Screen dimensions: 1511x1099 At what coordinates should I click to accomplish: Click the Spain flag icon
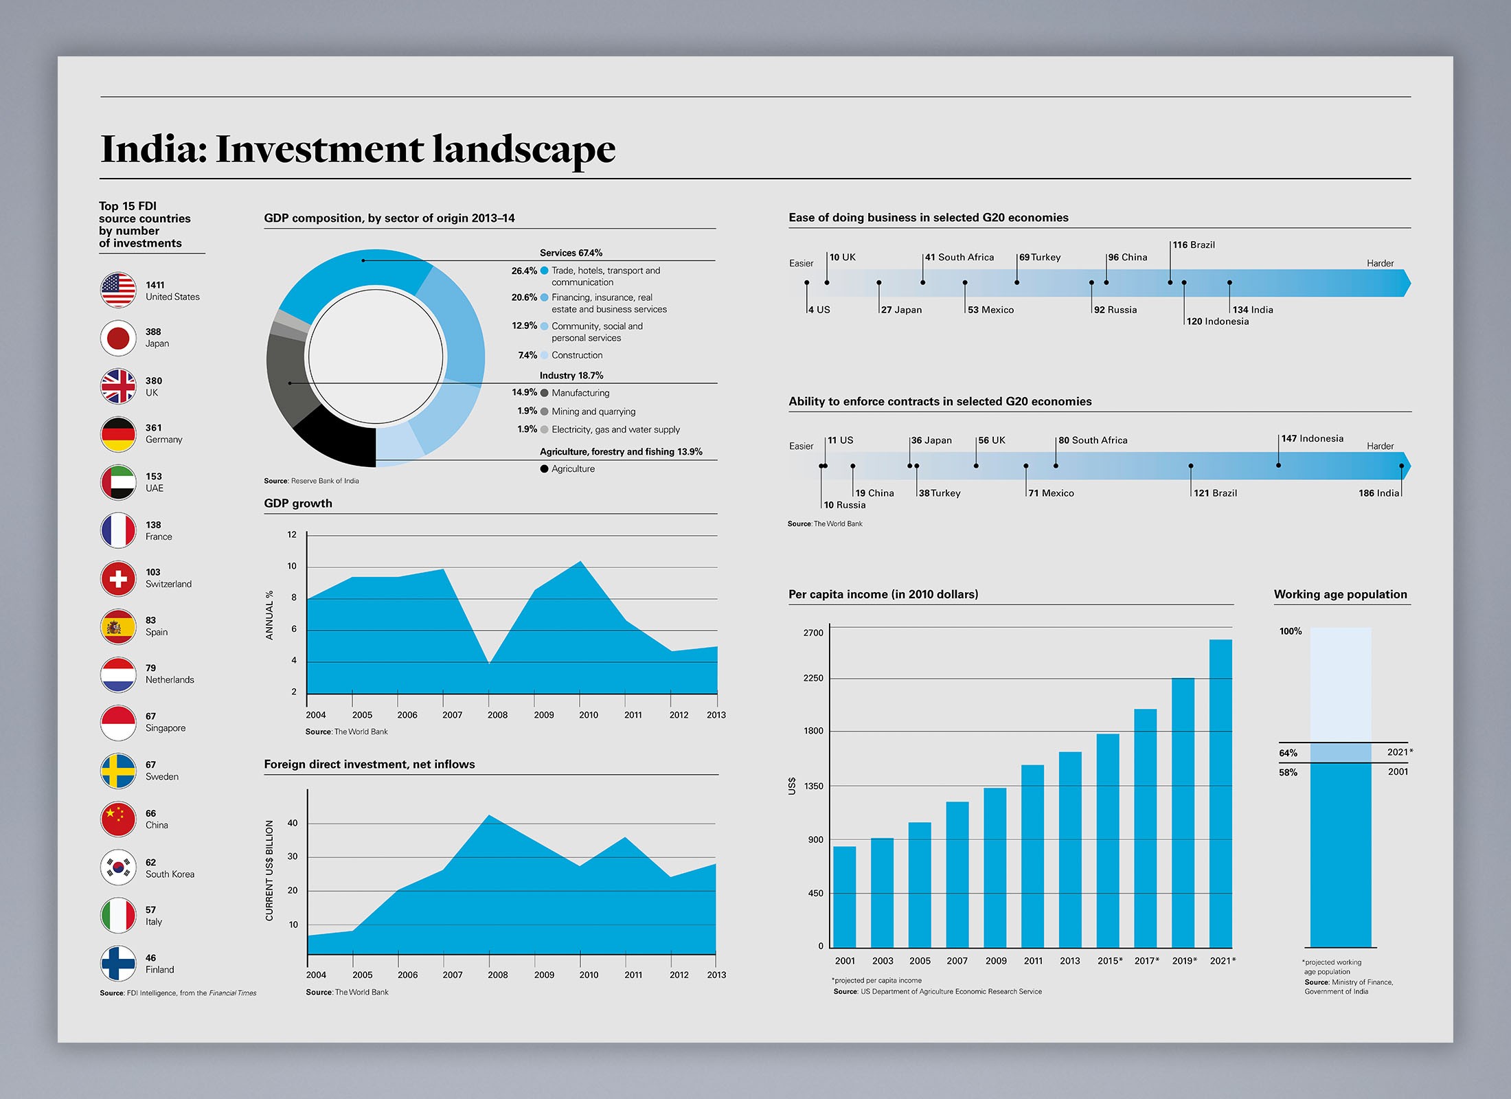pos(118,626)
